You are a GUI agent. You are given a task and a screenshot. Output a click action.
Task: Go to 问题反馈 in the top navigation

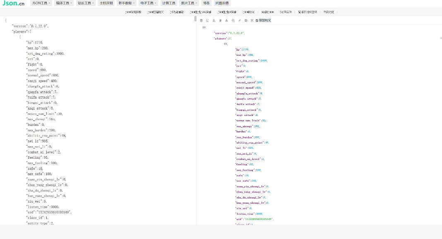(222, 3)
